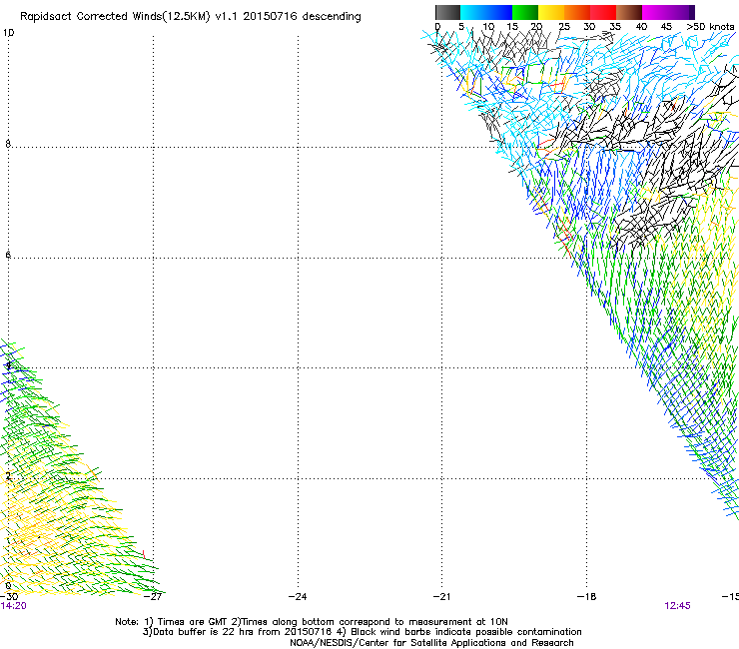Click the yellow 20-25 knots legend swatch
The height and width of the screenshot is (649, 739).
pos(551,12)
